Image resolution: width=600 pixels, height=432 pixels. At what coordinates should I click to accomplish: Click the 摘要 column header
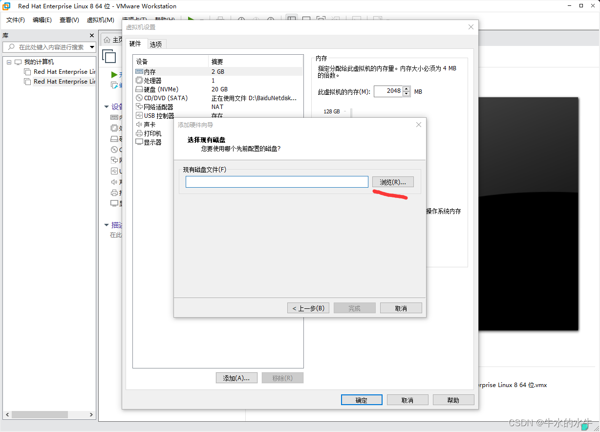[255, 62]
